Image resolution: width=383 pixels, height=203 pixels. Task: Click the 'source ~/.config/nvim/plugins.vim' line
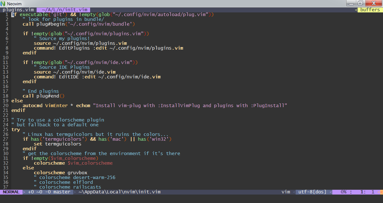(x=80, y=43)
